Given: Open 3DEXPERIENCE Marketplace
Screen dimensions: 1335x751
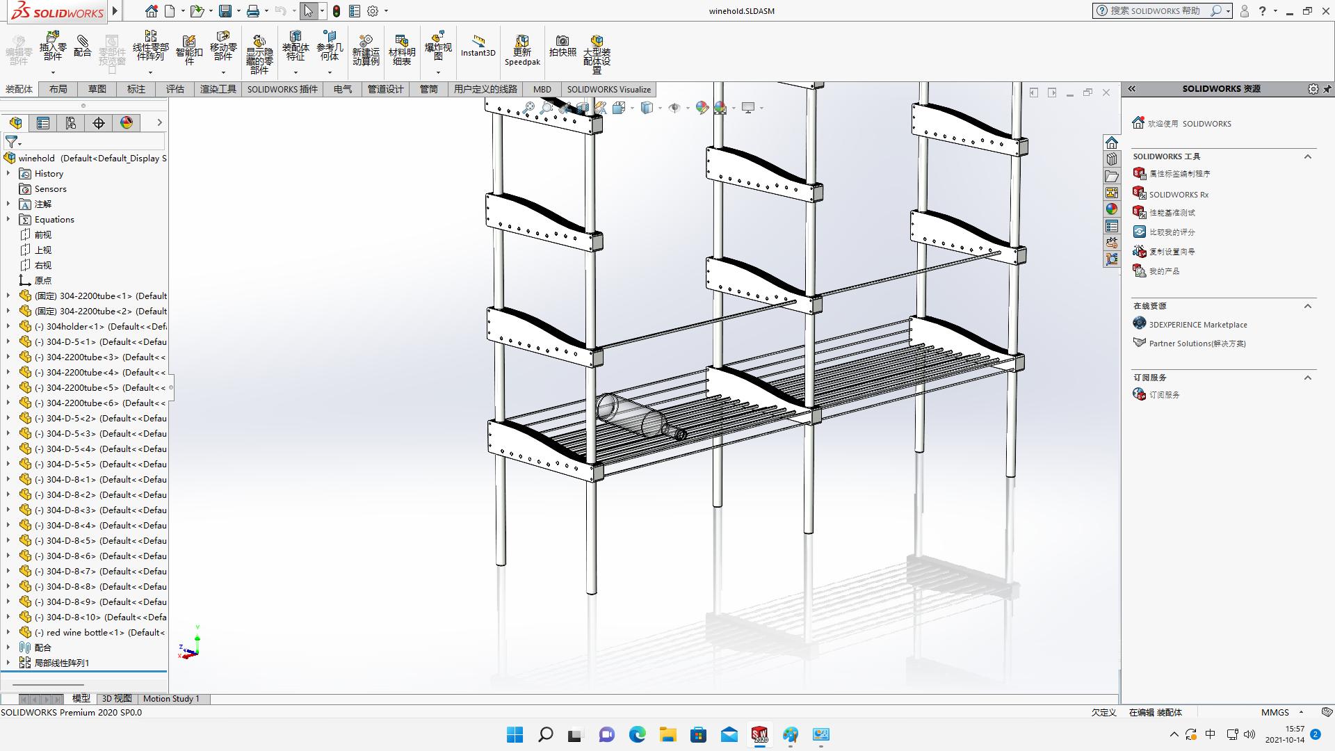Looking at the screenshot, I should 1197,324.
